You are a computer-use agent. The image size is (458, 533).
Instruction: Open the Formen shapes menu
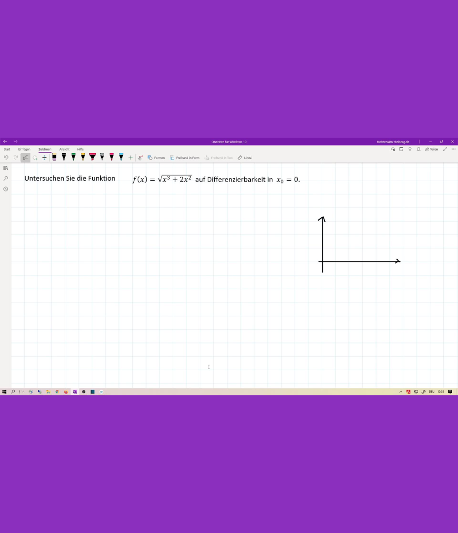[x=156, y=158]
